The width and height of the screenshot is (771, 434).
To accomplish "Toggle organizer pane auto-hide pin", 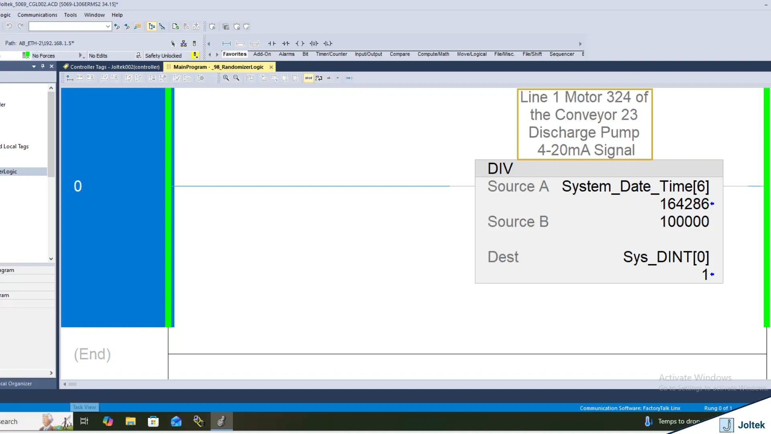I will tap(43, 66).
